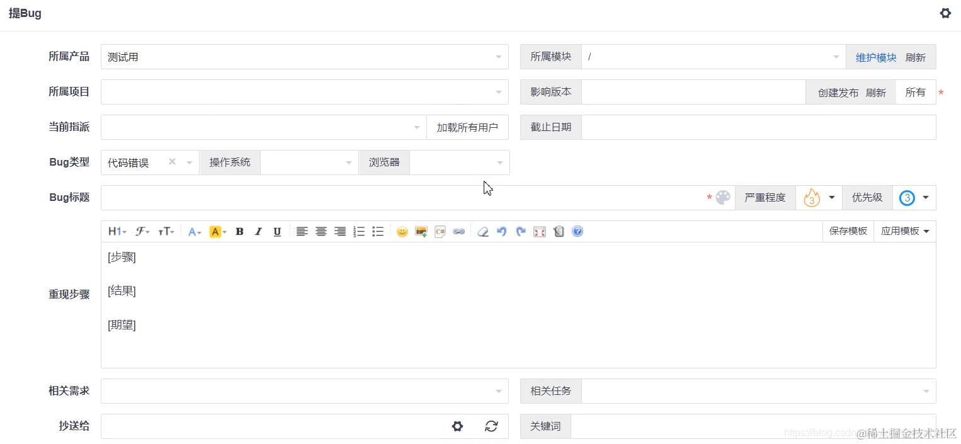Screen dimensions: 961x444
Task: Focus the 影响版本 field
Action: pyautogui.click(x=693, y=92)
